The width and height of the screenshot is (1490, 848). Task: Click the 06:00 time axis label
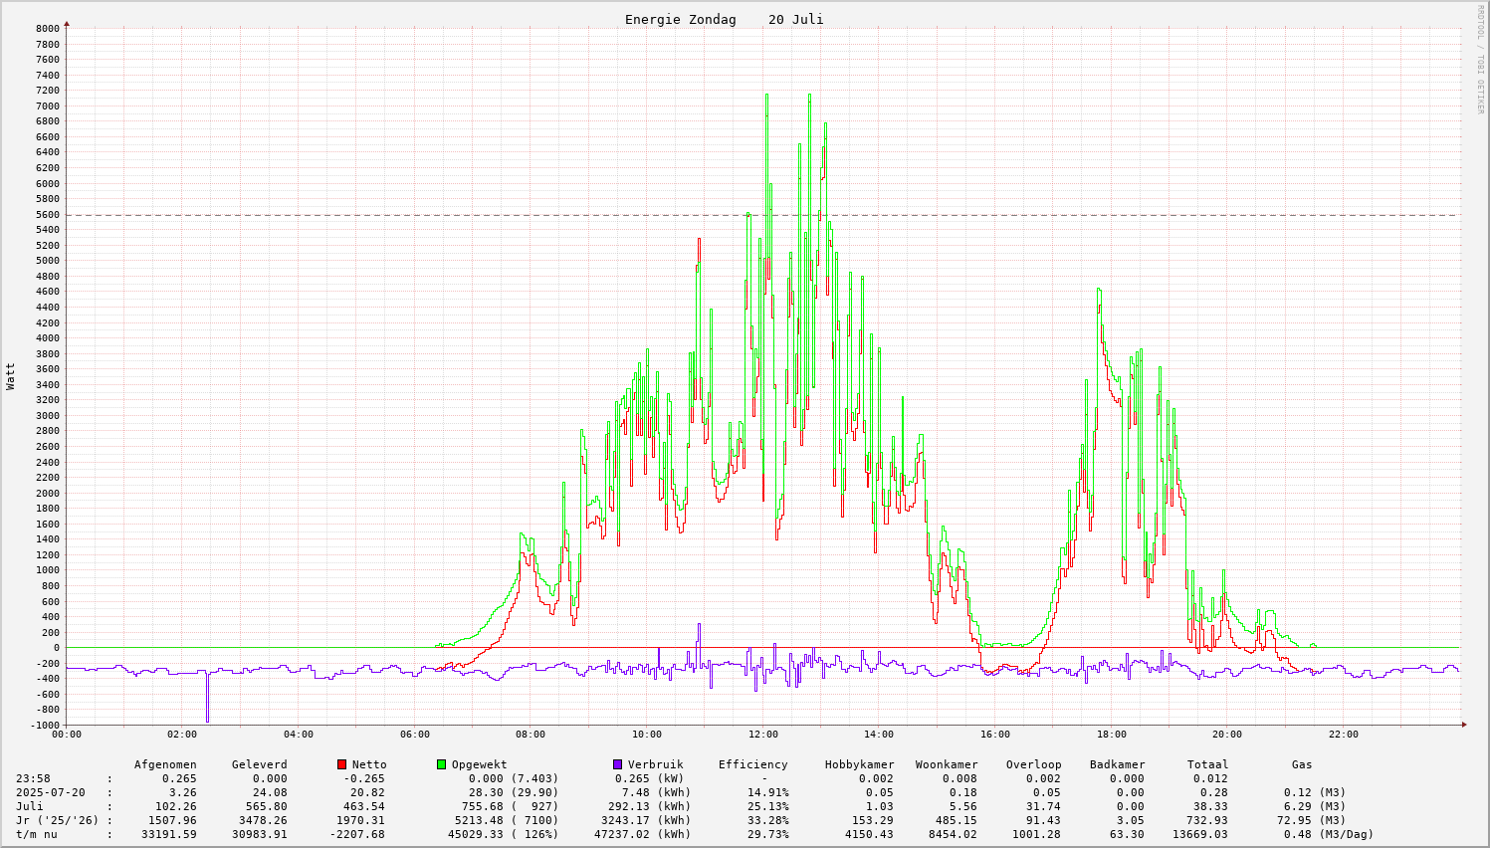point(415,735)
